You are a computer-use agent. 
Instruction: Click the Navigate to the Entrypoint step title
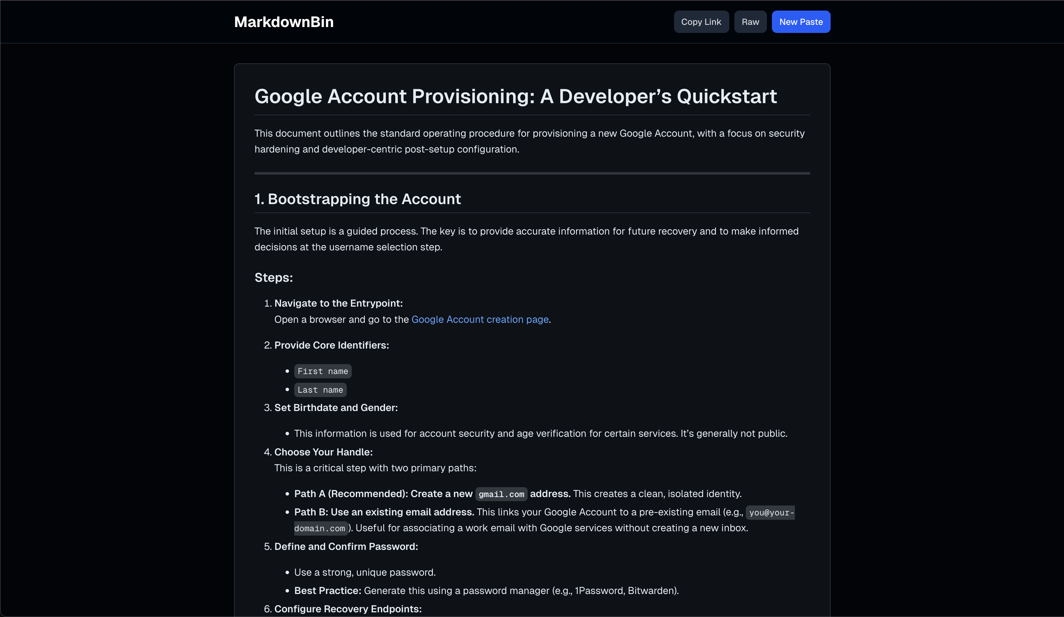pos(338,303)
